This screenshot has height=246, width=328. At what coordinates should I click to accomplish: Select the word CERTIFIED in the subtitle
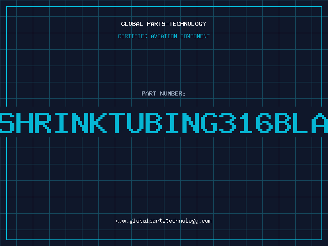click(133, 36)
